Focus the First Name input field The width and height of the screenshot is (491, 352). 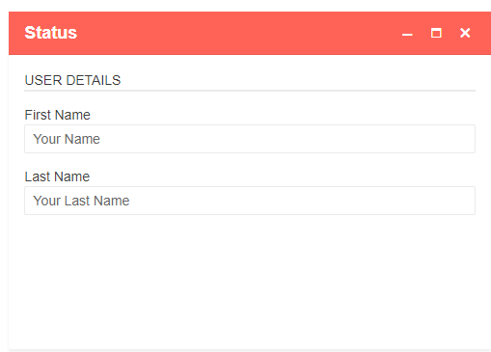[x=250, y=139]
